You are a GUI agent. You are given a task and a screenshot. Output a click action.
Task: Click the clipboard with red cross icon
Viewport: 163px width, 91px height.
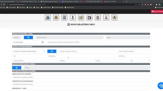coord(98,17)
